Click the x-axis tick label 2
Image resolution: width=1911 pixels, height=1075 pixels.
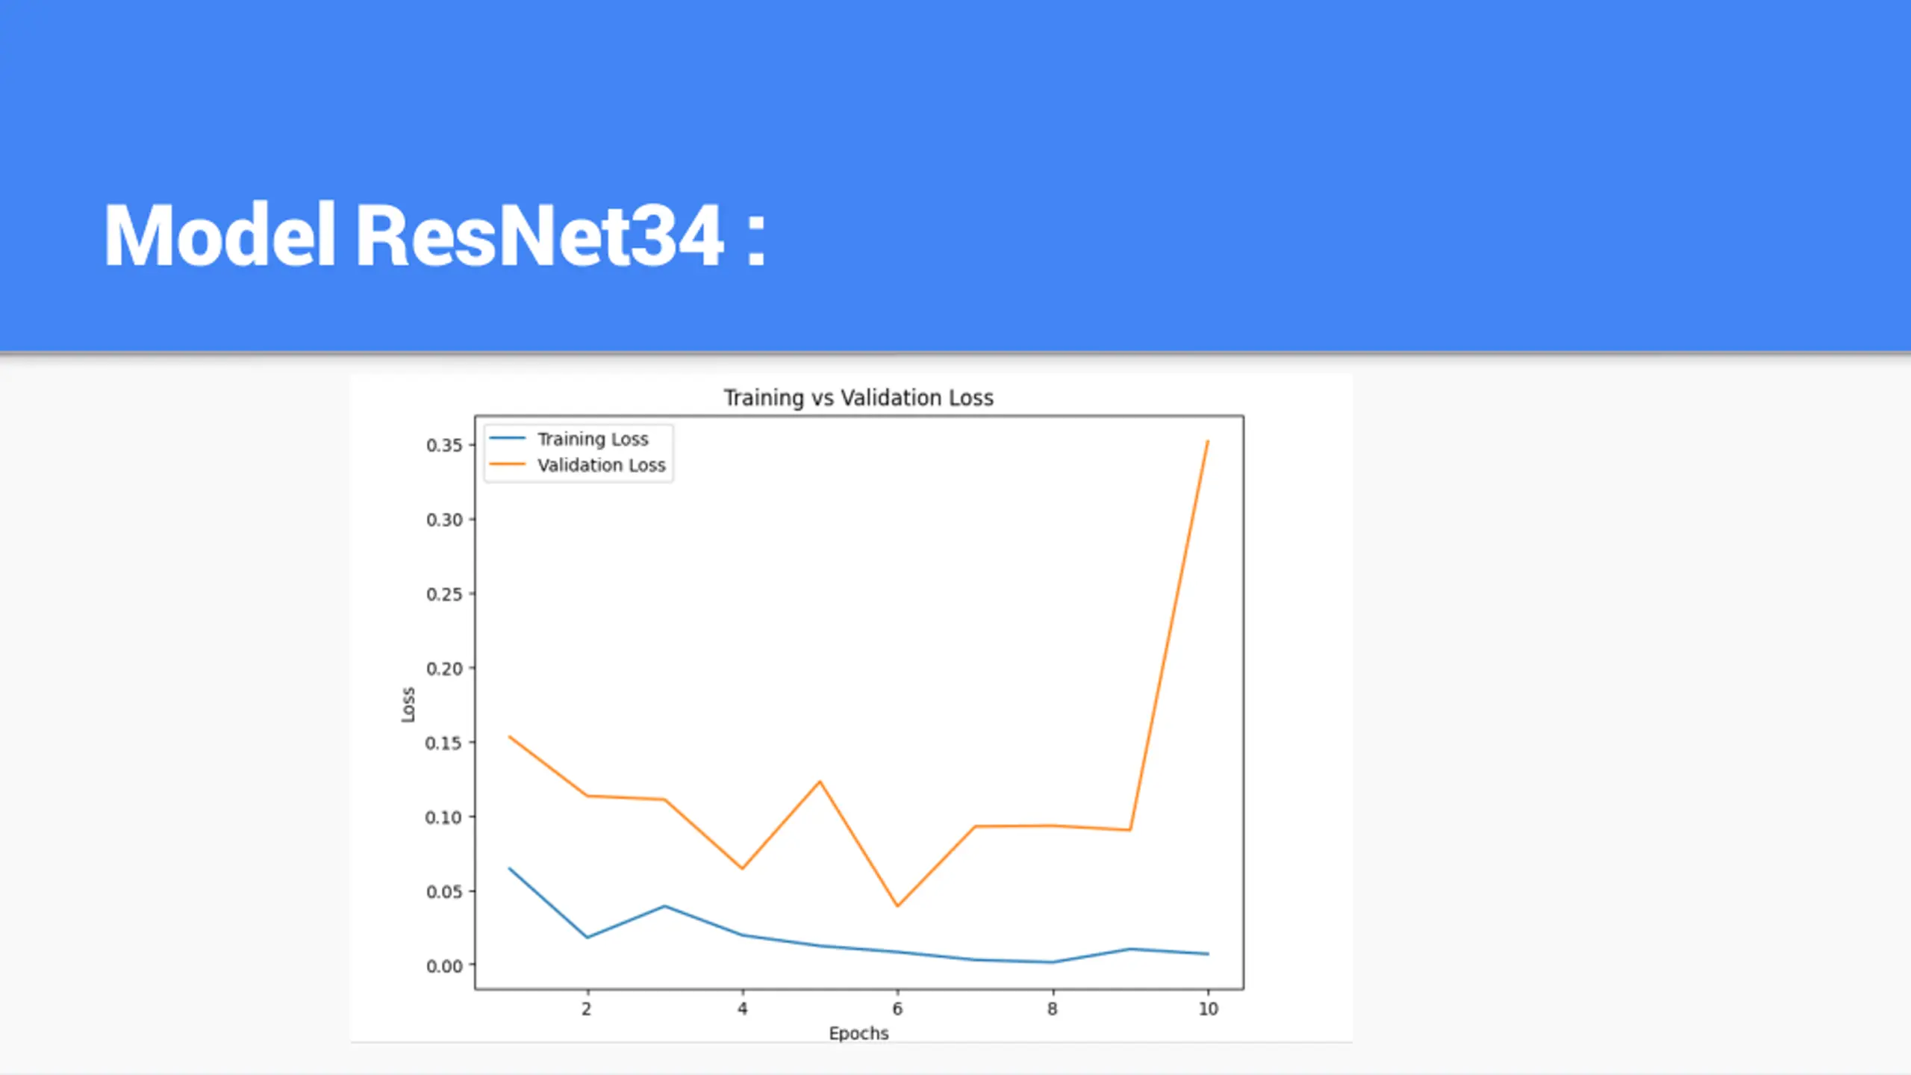[x=587, y=1009]
